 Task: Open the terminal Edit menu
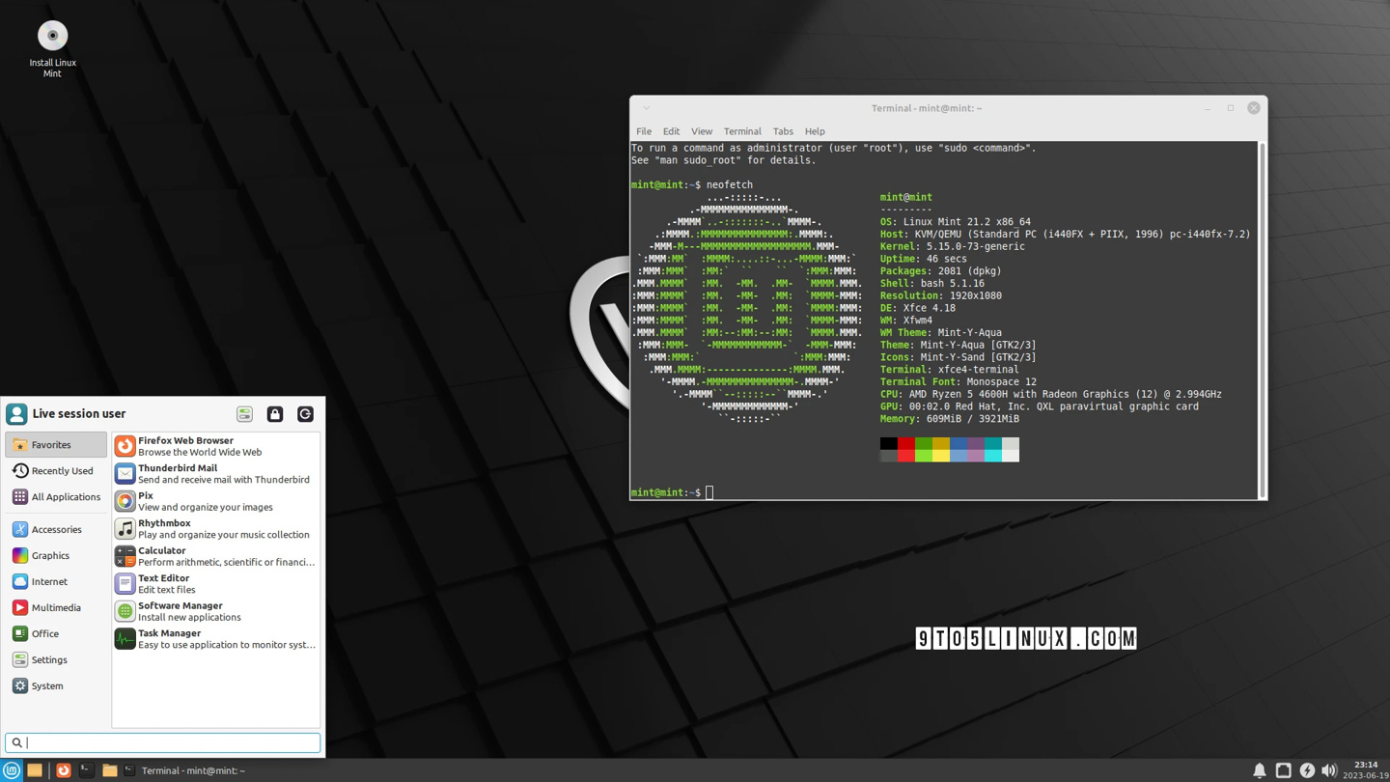[671, 131]
